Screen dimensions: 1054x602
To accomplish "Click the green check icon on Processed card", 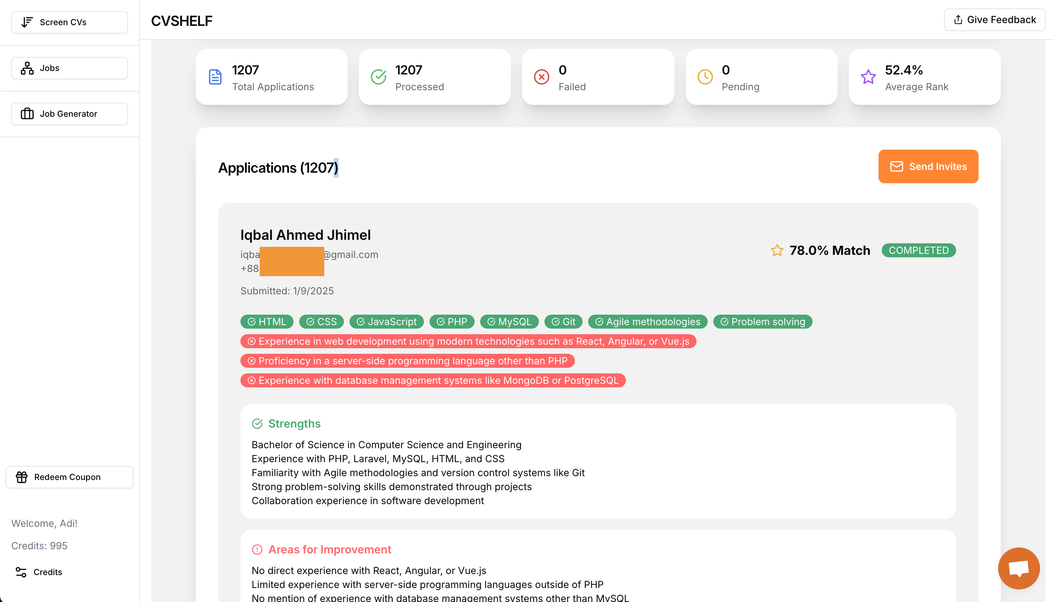I will click(378, 77).
